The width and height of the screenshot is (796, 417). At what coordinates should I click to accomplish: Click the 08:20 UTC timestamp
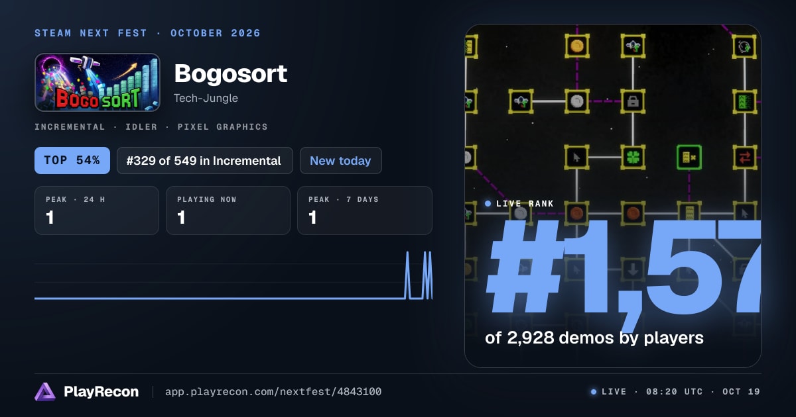tap(675, 392)
